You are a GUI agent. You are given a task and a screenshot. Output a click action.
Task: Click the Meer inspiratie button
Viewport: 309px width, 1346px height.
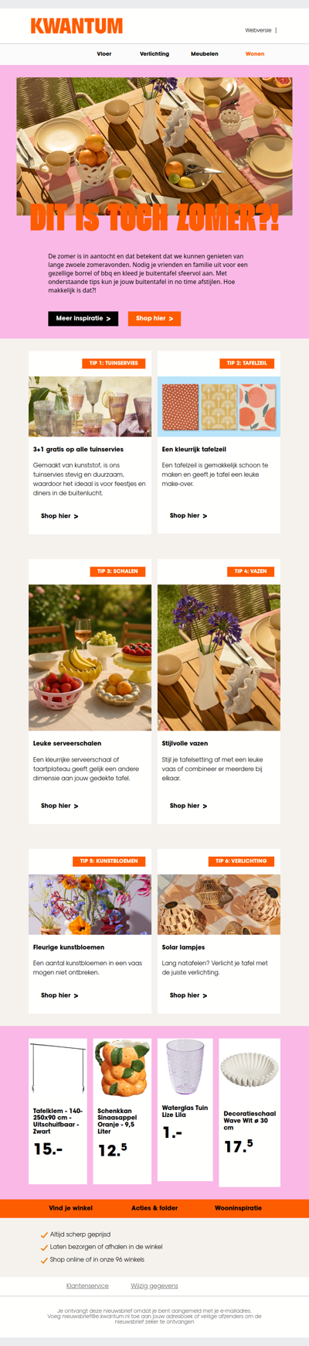click(83, 318)
